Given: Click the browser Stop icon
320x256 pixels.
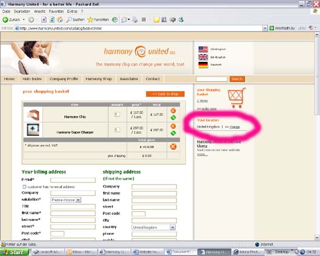Looking at the screenshot, I should click(x=44, y=19).
